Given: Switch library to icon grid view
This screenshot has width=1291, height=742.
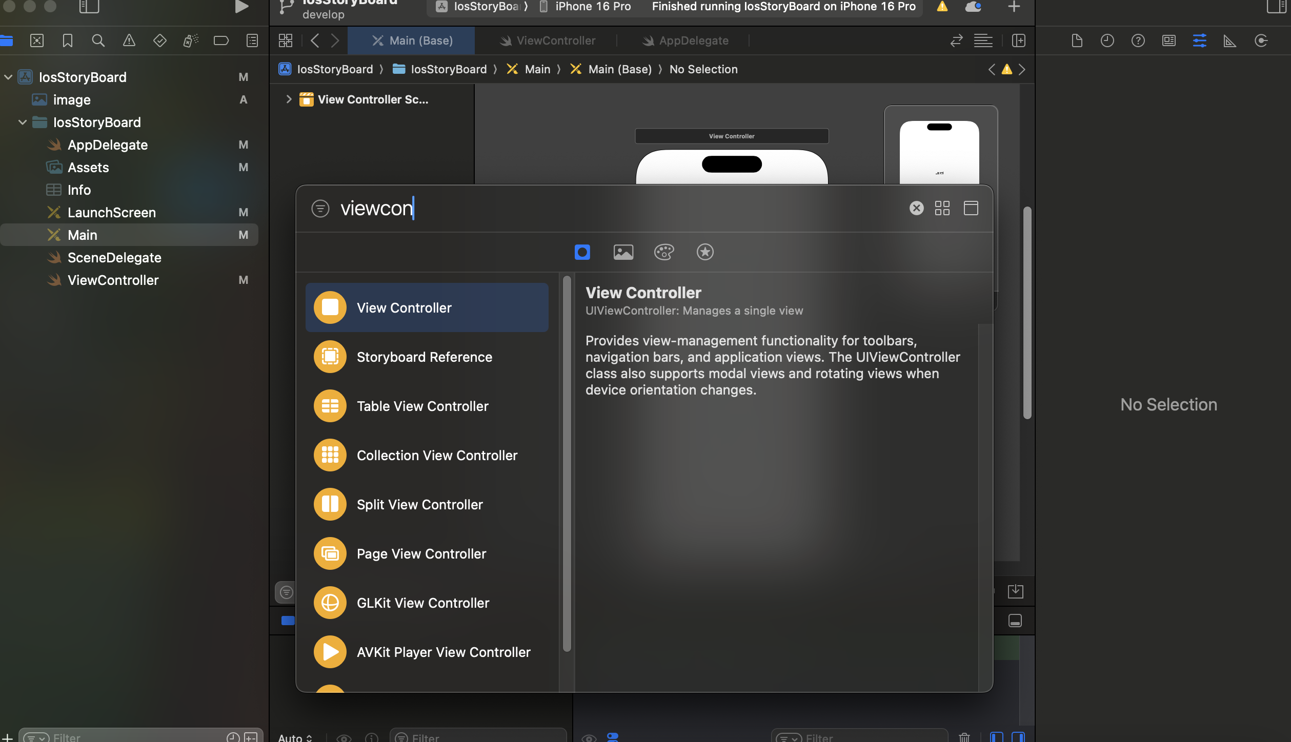Looking at the screenshot, I should 942,208.
